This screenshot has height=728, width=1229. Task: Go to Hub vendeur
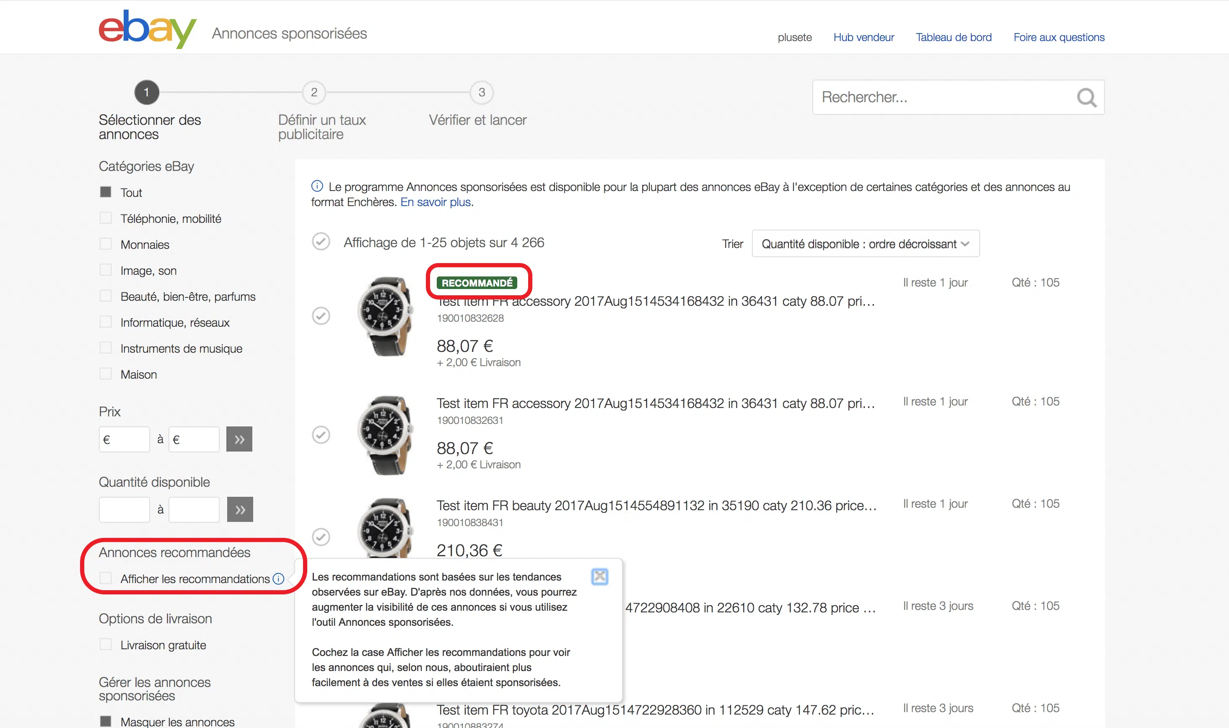(863, 37)
